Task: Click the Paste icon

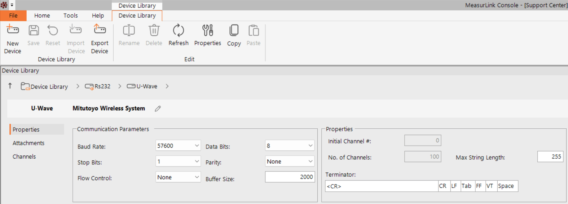Action: (x=254, y=30)
